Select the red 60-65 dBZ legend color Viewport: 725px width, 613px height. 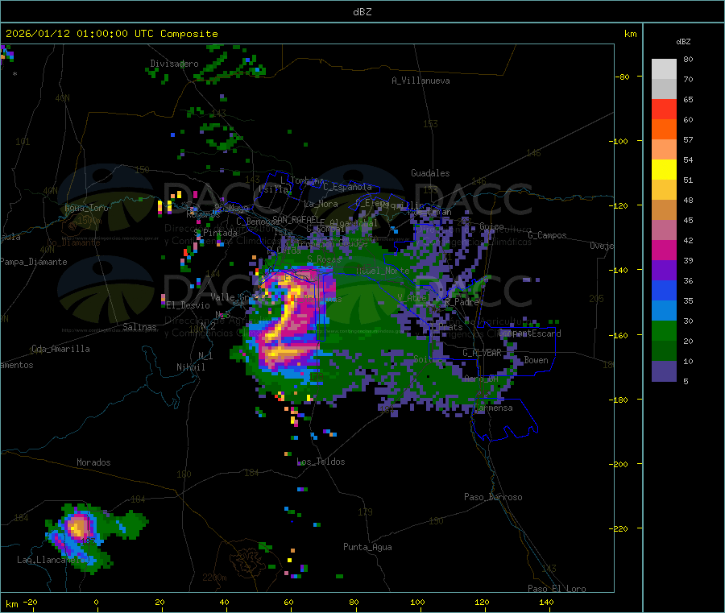click(x=664, y=109)
